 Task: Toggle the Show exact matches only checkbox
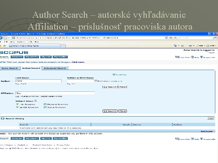(96, 81)
